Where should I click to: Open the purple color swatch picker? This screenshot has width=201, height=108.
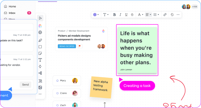(96, 15)
